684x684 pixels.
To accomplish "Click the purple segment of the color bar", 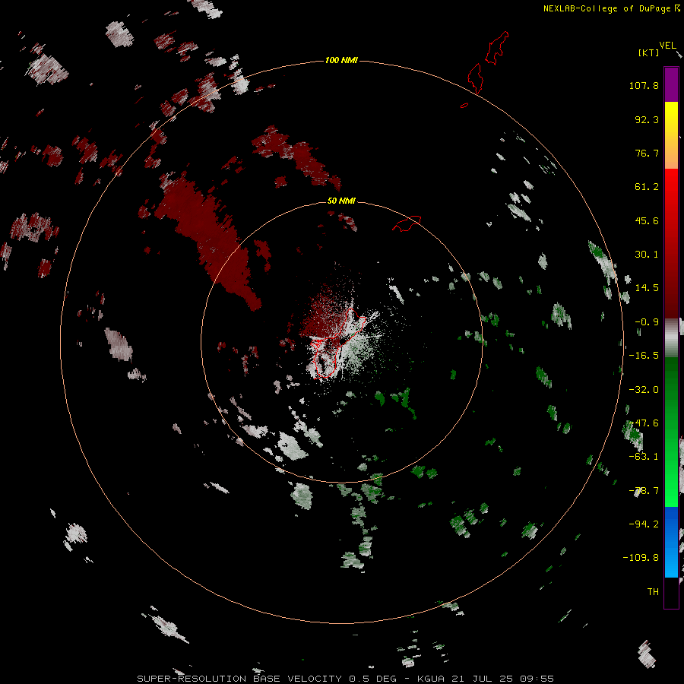I will click(x=671, y=84).
